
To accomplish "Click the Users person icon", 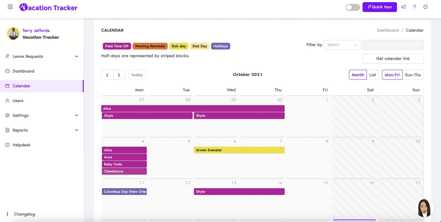I will click(7, 101).
